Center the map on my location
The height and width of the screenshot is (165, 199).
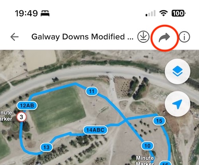[x=178, y=104]
